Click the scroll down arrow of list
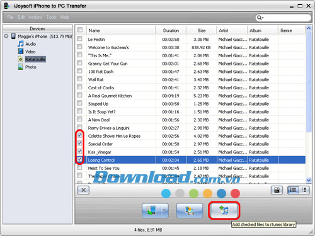This screenshot has width=315, height=236. (x=309, y=180)
